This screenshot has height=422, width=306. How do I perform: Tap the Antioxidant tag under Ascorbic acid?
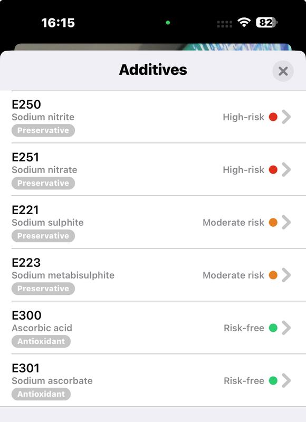41,341
